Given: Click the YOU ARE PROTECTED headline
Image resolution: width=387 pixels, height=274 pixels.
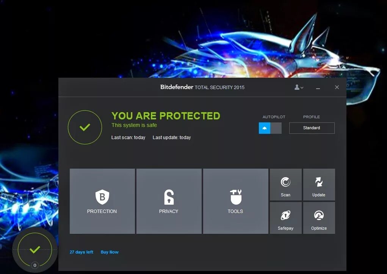Looking at the screenshot, I should click(x=166, y=116).
